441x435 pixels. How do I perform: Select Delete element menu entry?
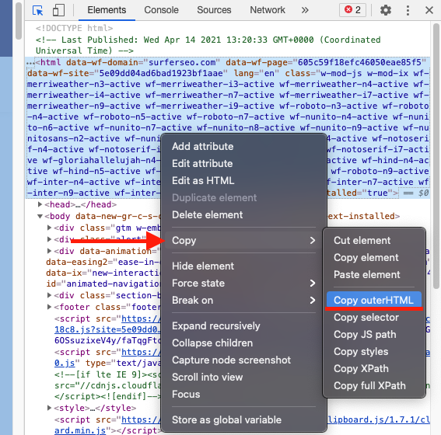click(x=244, y=215)
